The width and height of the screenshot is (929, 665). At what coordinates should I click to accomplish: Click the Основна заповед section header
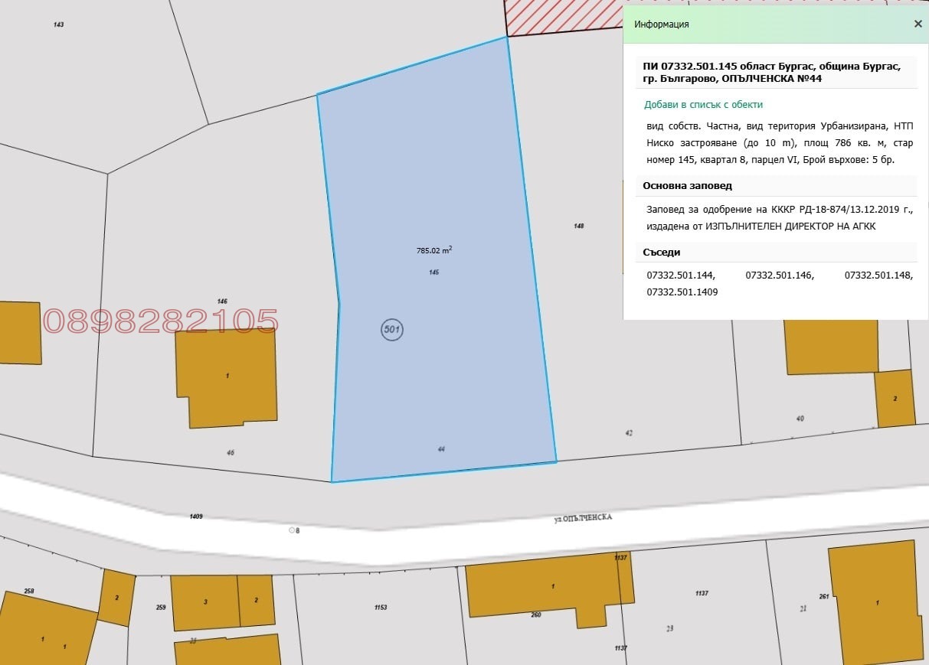coord(687,185)
